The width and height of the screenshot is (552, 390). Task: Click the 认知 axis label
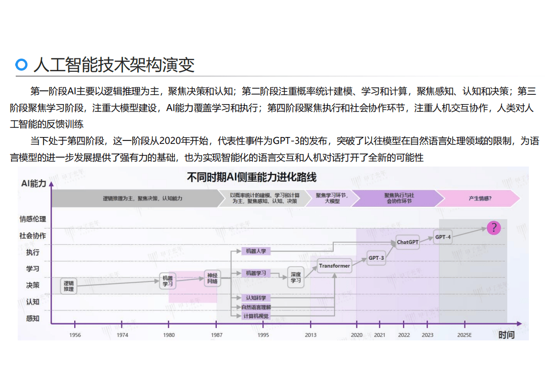click(33, 302)
